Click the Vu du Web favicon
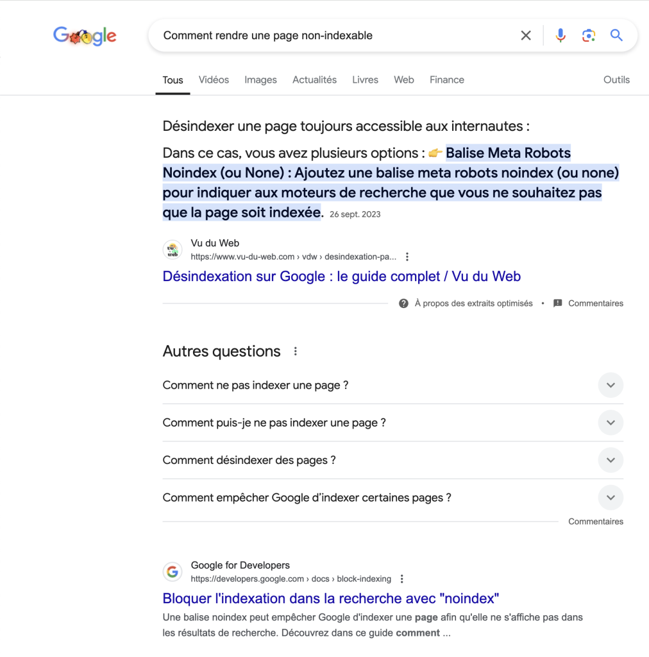 tap(172, 250)
